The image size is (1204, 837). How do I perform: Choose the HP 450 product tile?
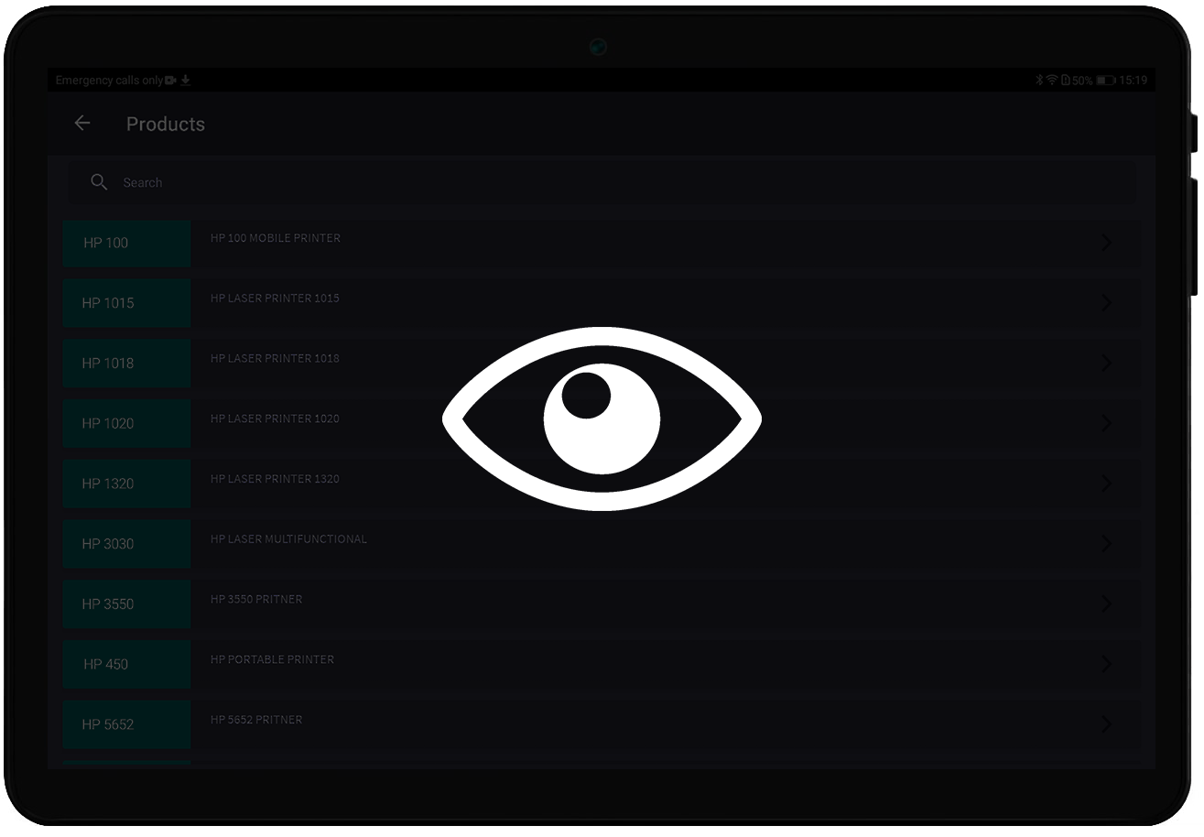[126, 664]
